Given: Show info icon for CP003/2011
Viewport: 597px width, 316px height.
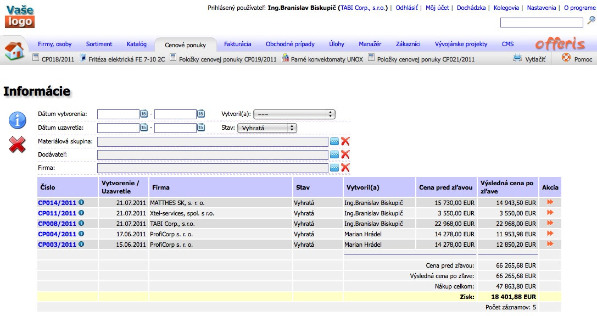Looking at the screenshot, I should tap(81, 244).
